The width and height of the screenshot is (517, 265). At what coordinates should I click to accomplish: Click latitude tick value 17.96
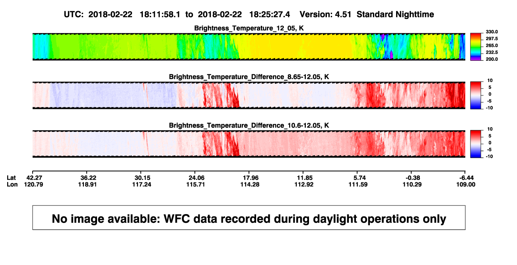click(251, 178)
